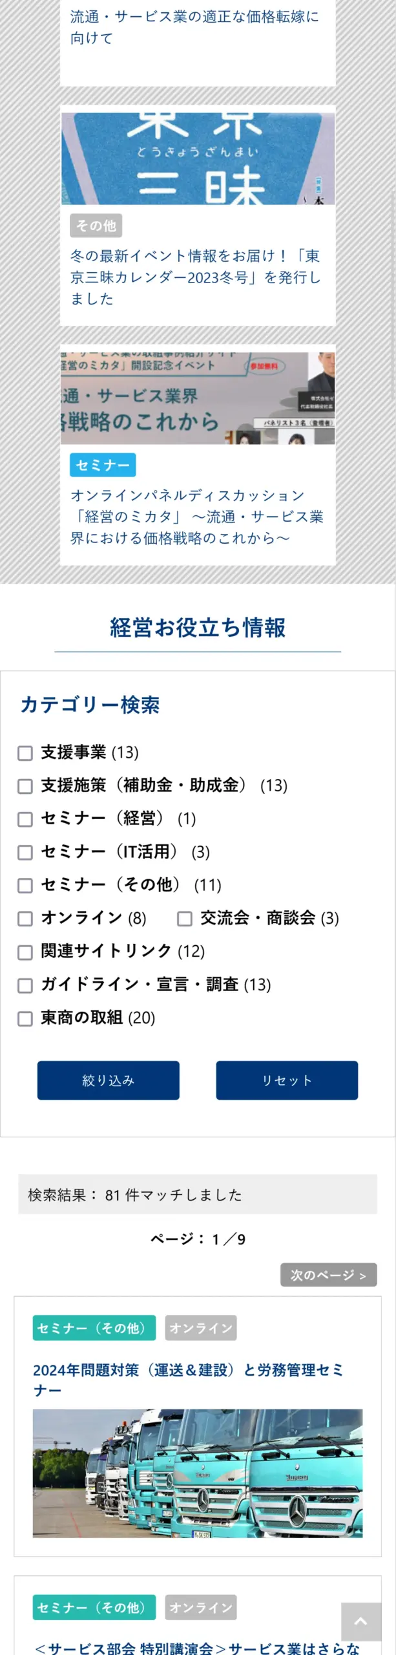Toggle the 交流会・商談会 checkbox
The width and height of the screenshot is (396, 1655).
(x=185, y=919)
